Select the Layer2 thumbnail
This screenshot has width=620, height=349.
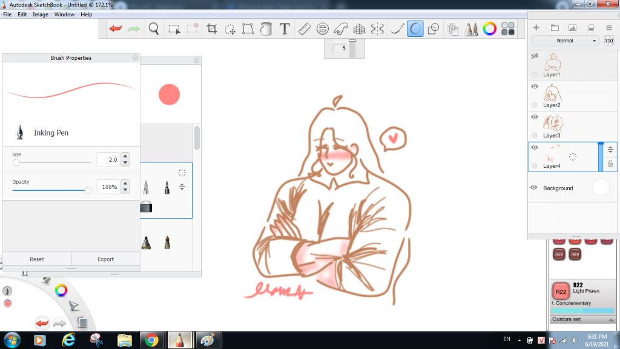[x=552, y=93]
